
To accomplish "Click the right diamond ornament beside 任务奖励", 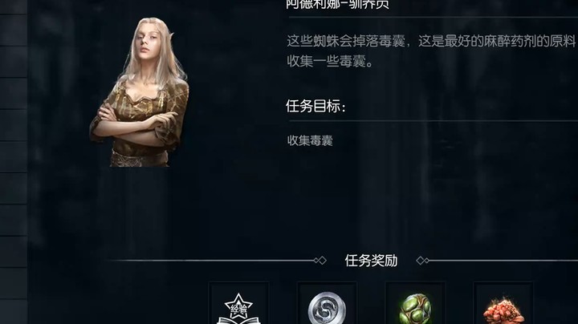I will [x=422, y=261].
